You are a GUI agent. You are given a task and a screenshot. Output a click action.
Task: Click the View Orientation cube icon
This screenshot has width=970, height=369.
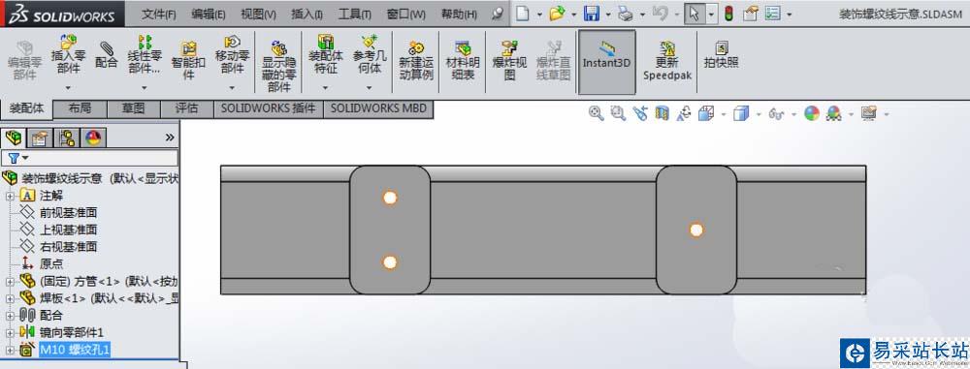pyautogui.click(x=706, y=113)
